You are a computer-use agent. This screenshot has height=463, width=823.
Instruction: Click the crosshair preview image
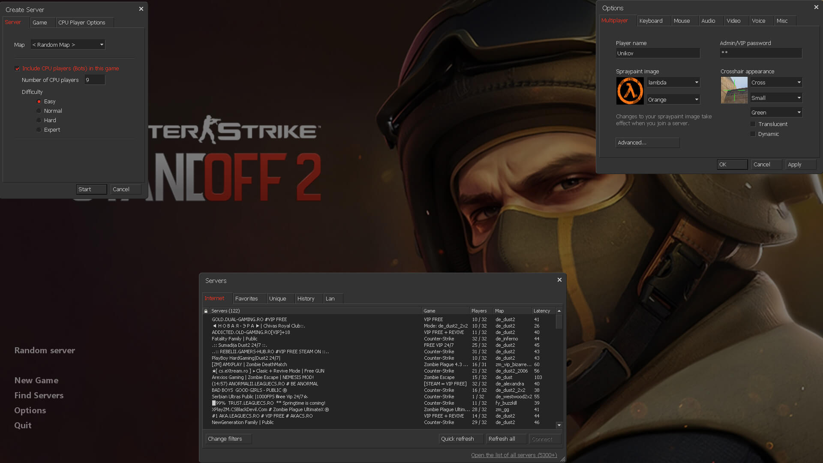(734, 90)
